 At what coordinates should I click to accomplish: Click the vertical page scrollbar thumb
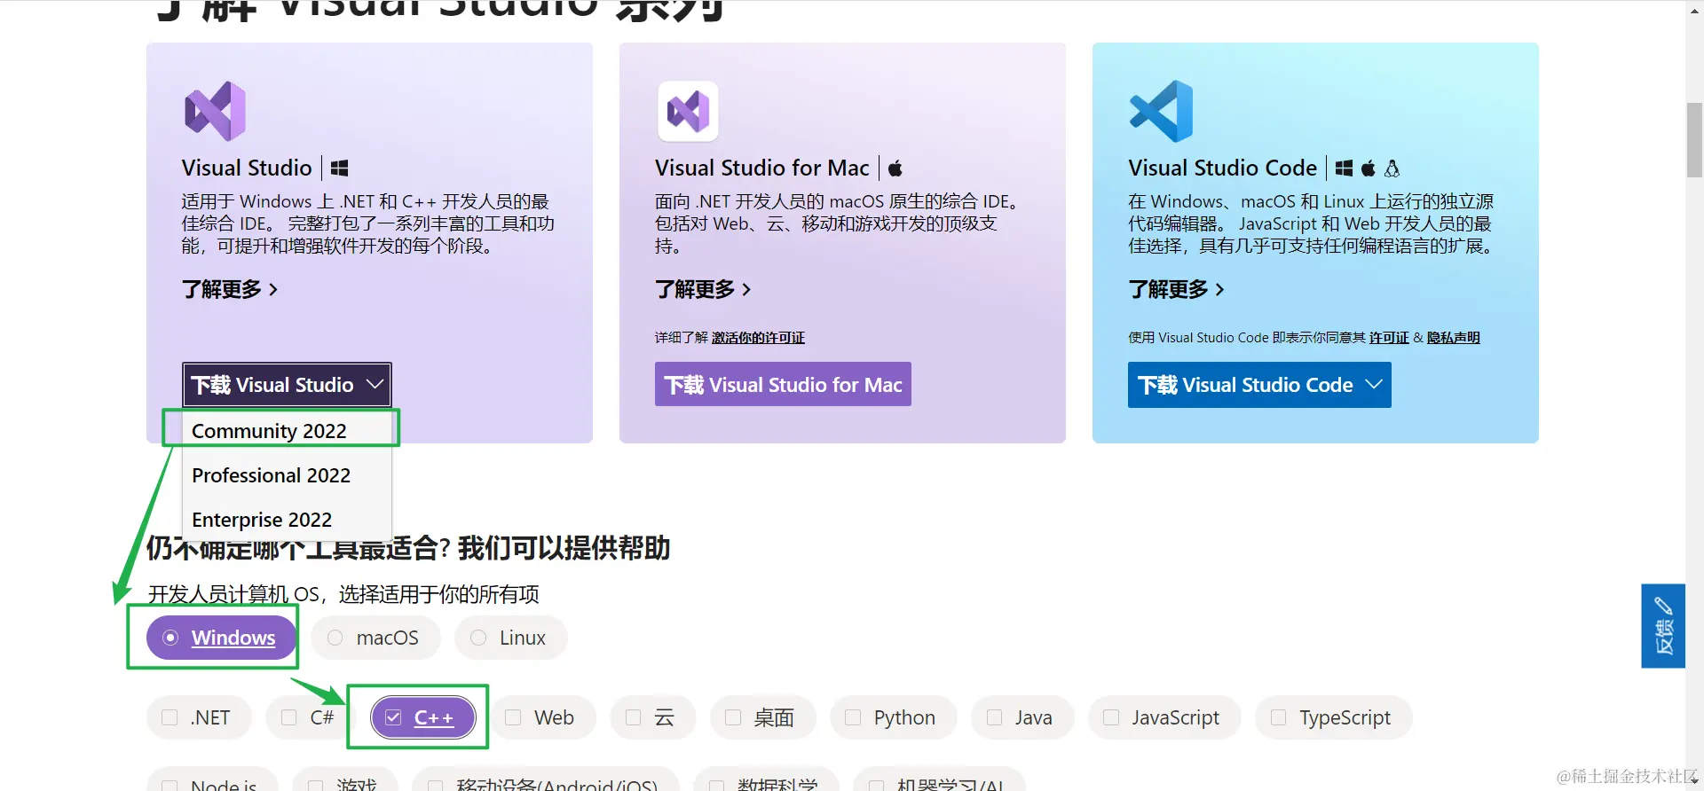pyautogui.click(x=1694, y=140)
